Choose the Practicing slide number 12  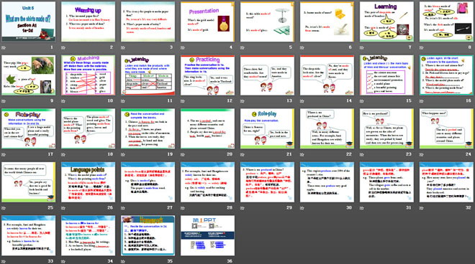pos(207,75)
